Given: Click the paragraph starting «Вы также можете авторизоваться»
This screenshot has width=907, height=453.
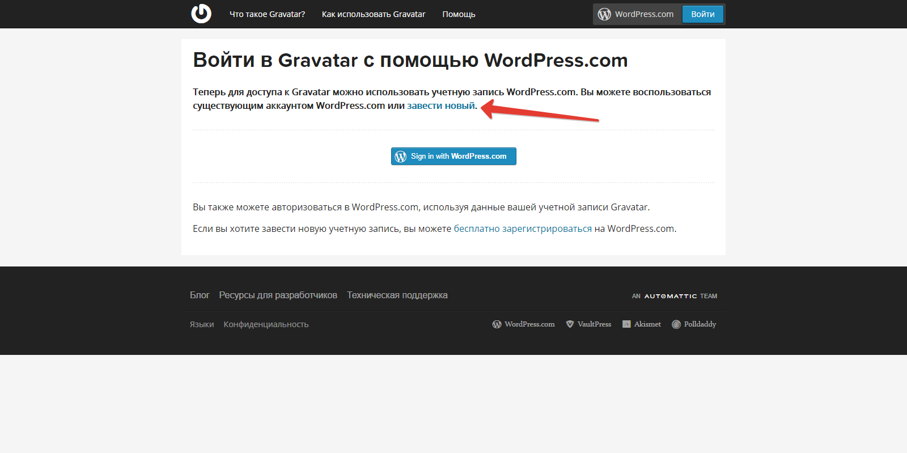Looking at the screenshot, I should [x=421, y=207].
